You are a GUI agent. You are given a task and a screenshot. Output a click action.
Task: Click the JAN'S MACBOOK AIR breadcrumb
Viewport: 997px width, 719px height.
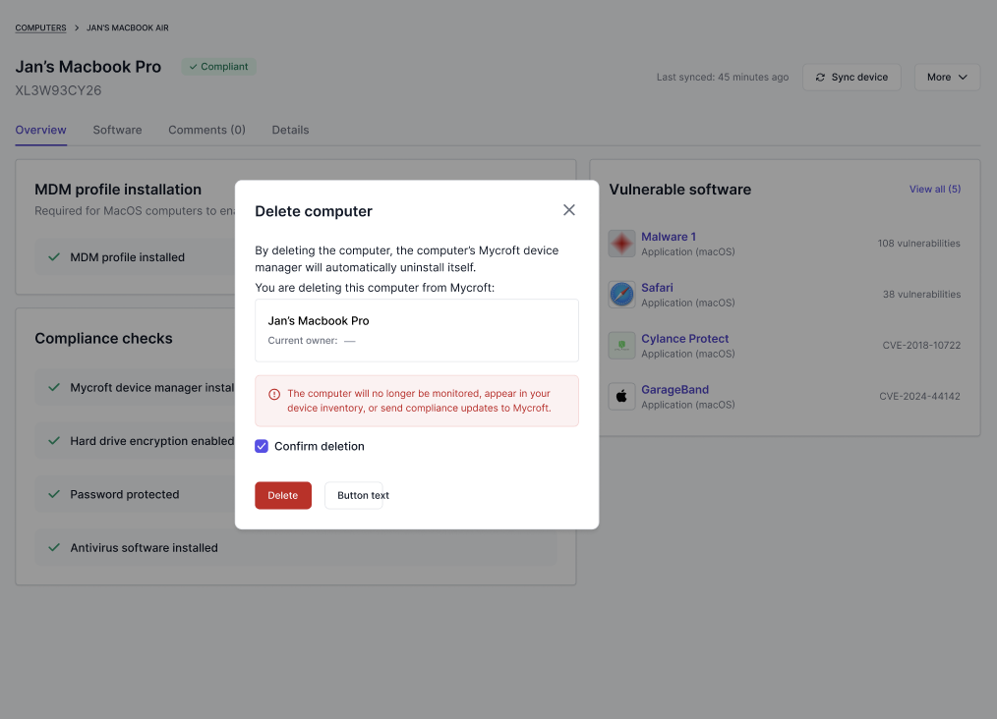[128, 28]
